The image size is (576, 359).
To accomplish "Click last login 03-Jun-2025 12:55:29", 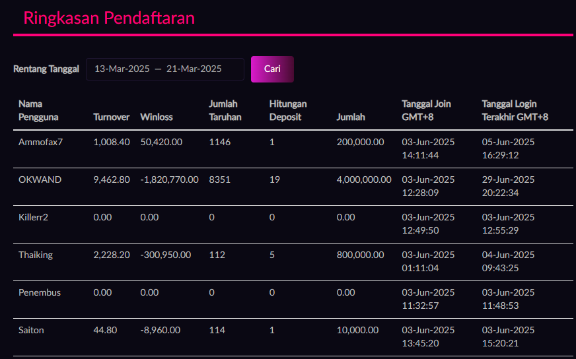I will (509, 224).
